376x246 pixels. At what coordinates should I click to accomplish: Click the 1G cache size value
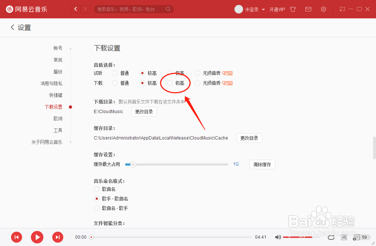(x=236, y=164)
